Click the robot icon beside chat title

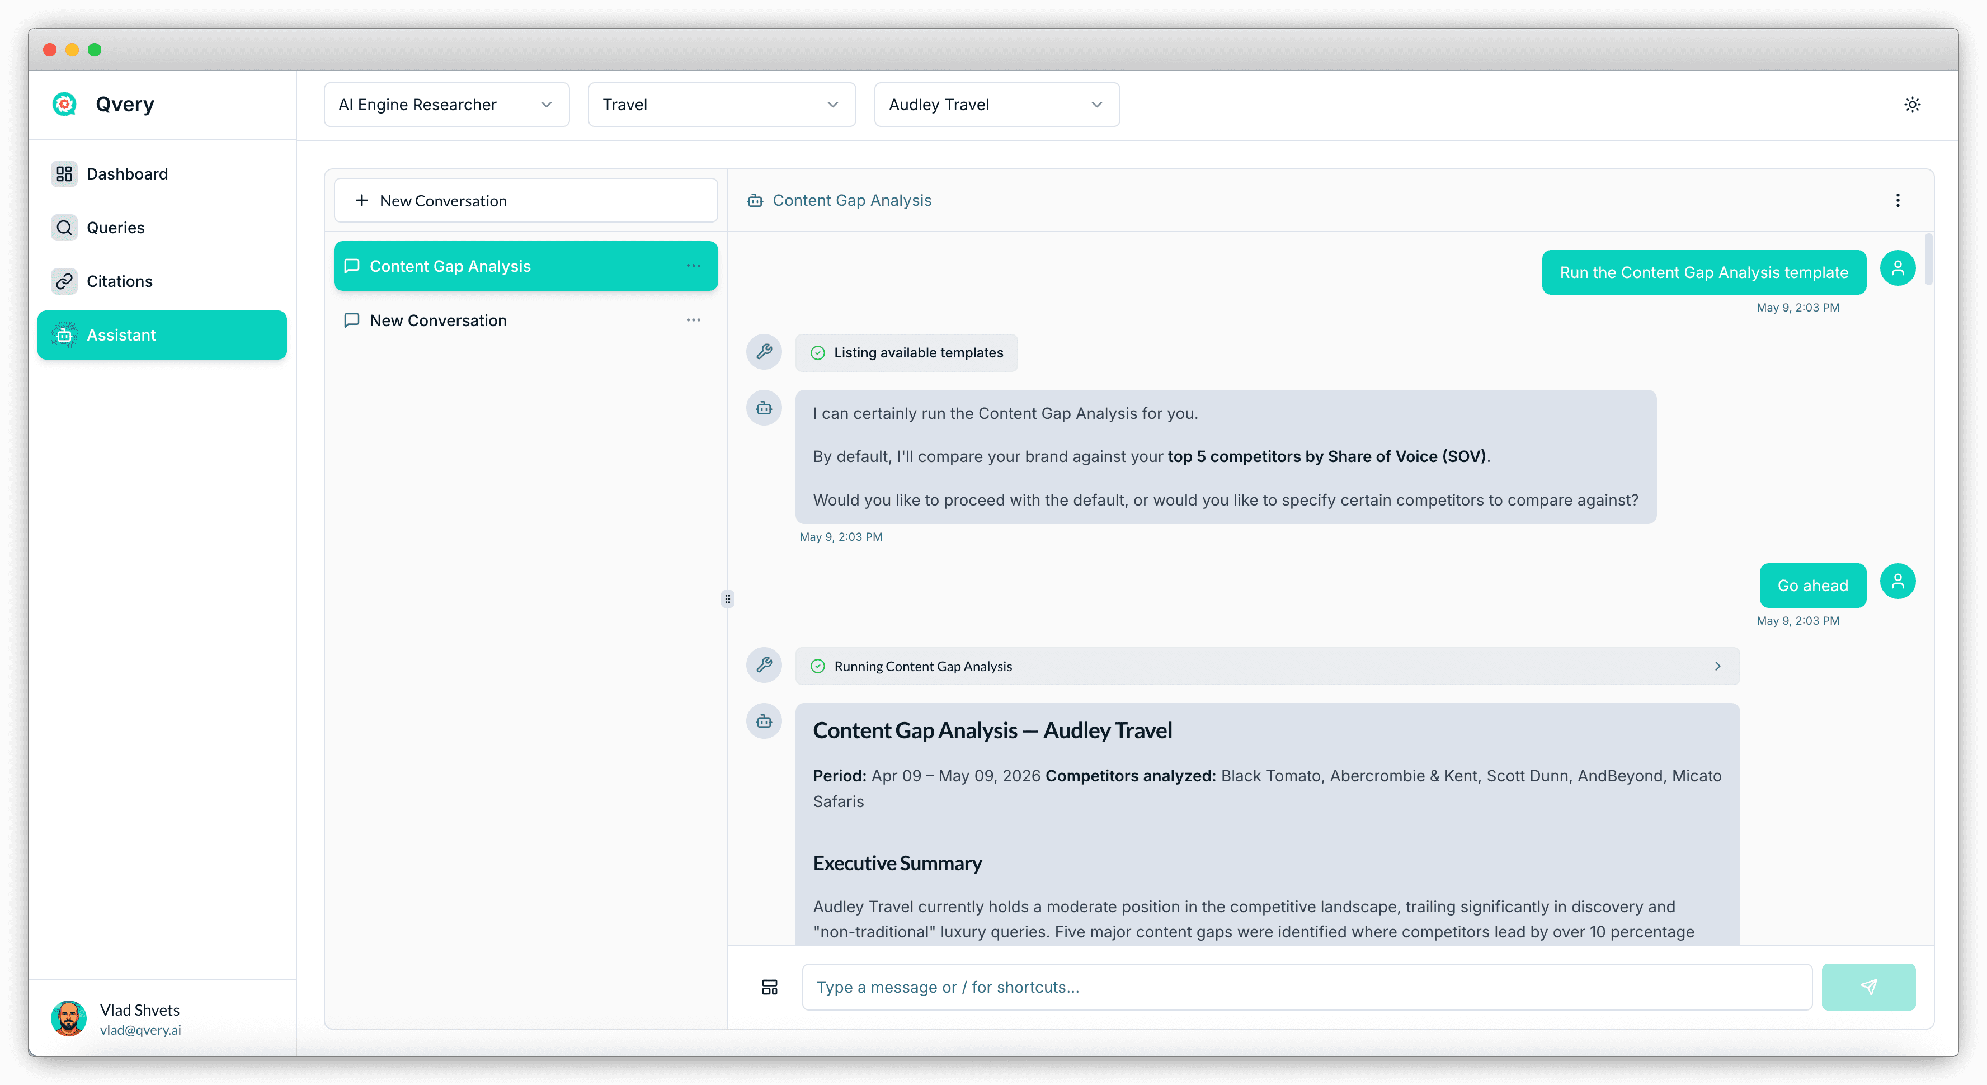click(x=755, y=200)
